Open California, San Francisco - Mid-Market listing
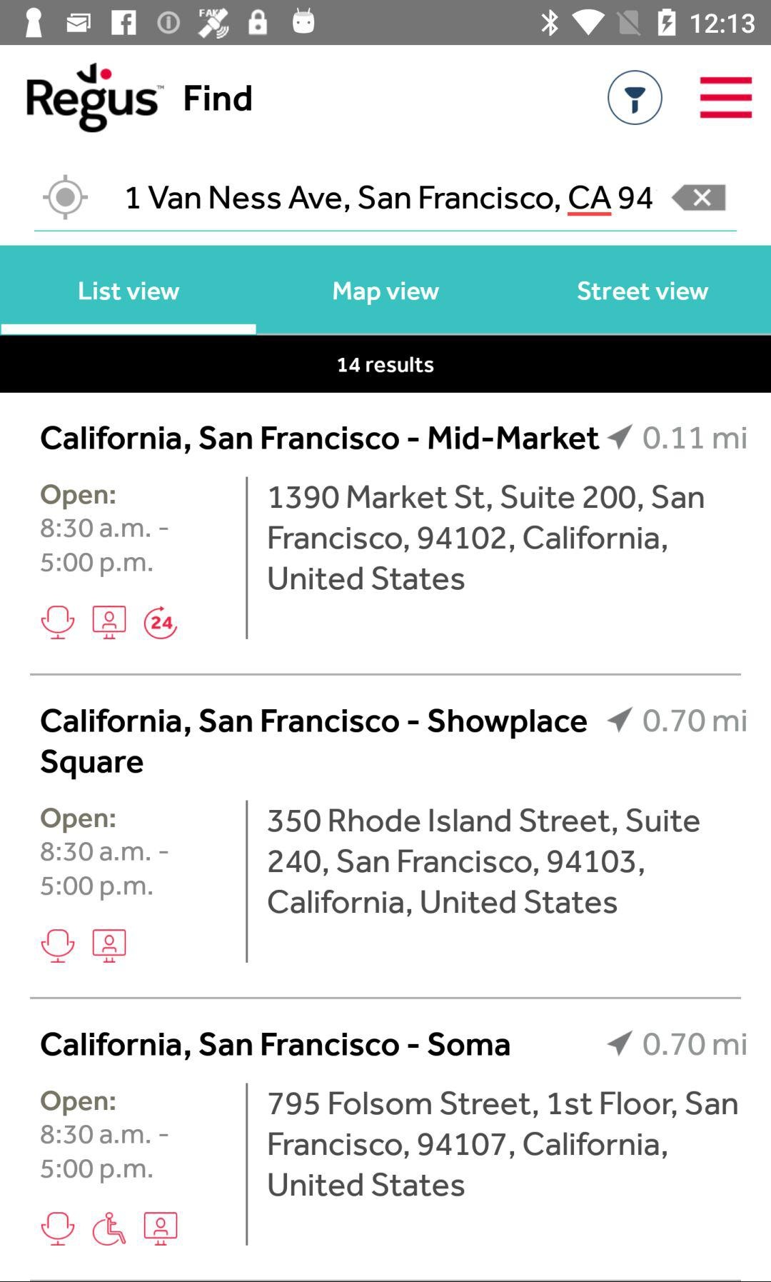 319,437
